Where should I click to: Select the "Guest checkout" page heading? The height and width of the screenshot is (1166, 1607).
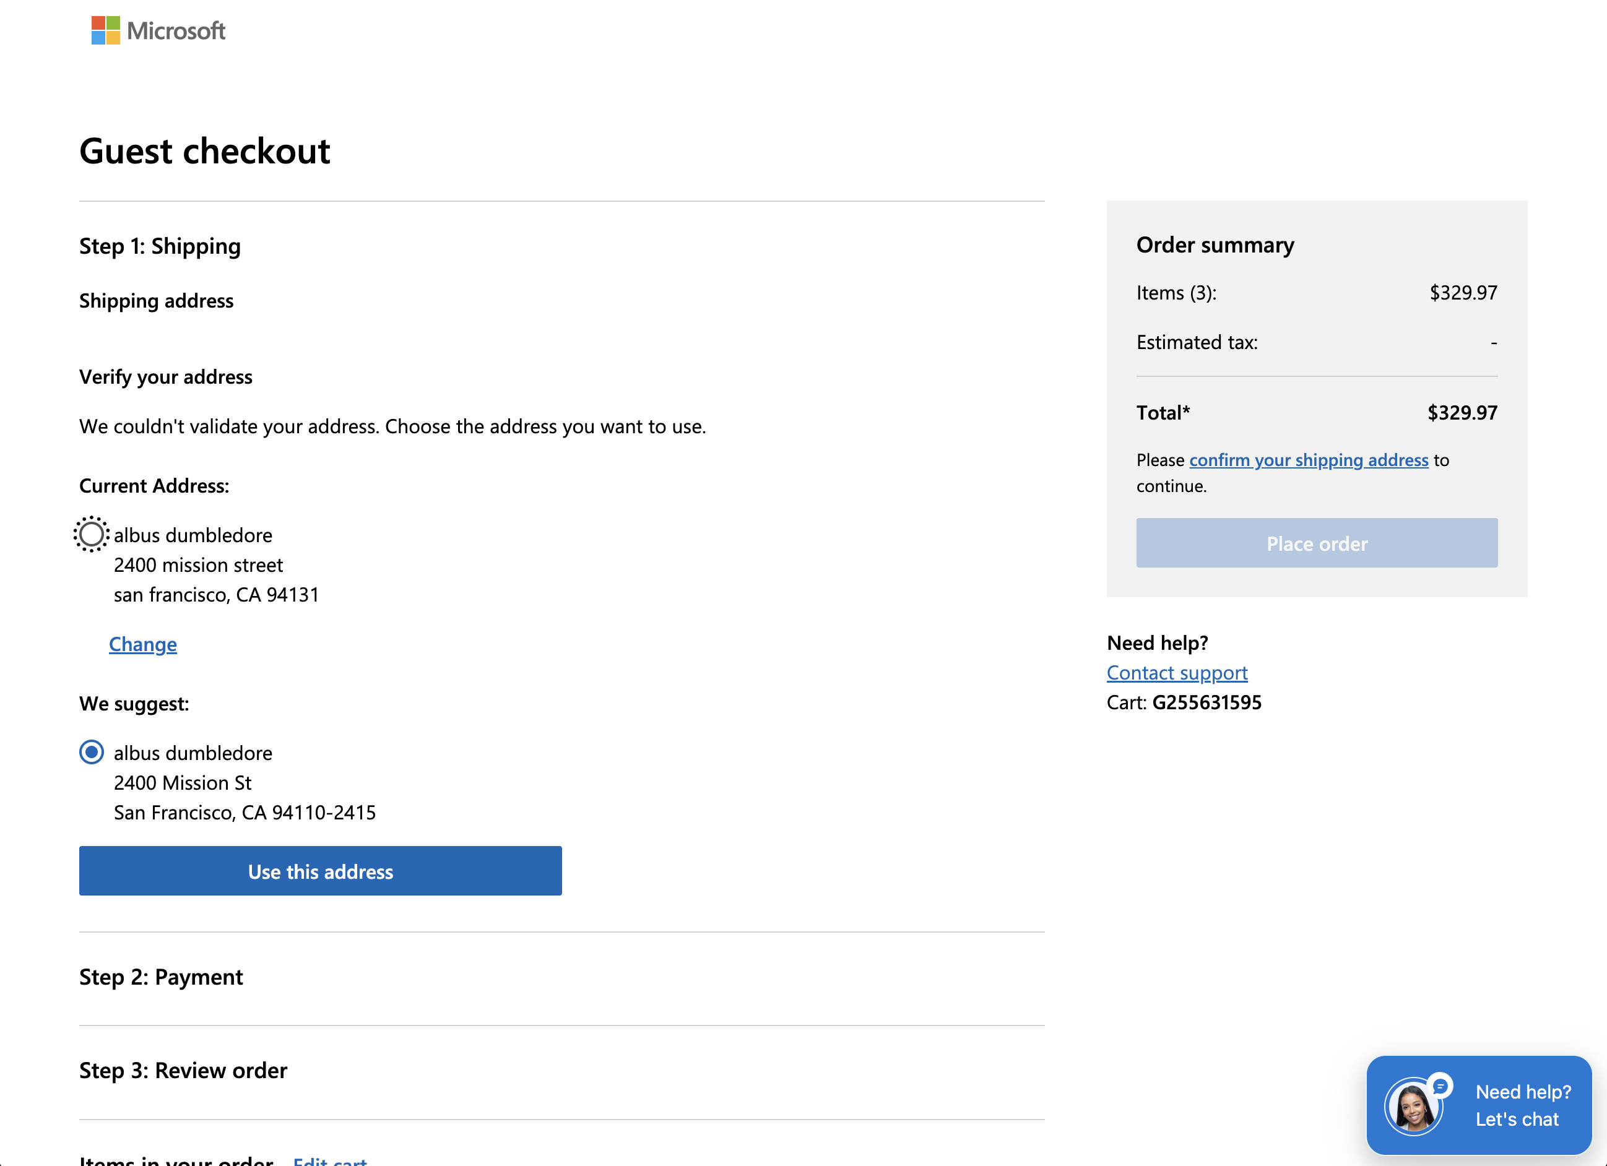(x=204, y=150)
